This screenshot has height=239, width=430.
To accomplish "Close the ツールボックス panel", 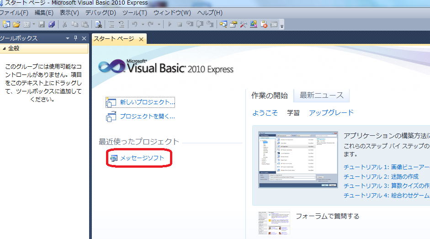I will coord(84,38).
